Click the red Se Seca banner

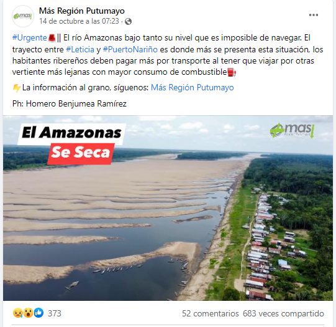point(81,153)
